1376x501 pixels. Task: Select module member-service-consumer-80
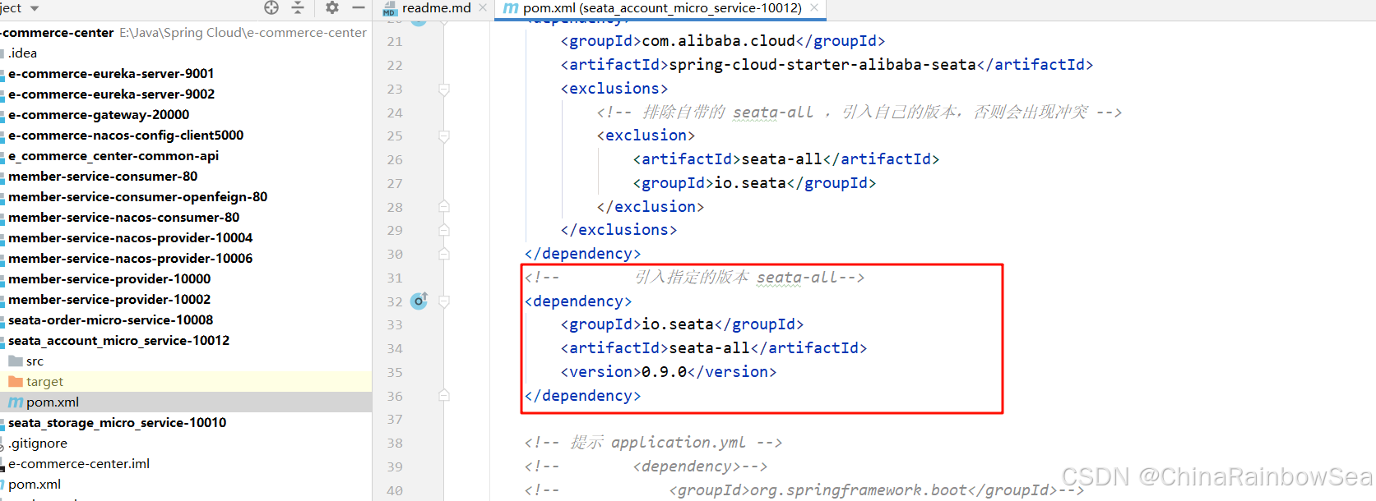tap(103, 177)
